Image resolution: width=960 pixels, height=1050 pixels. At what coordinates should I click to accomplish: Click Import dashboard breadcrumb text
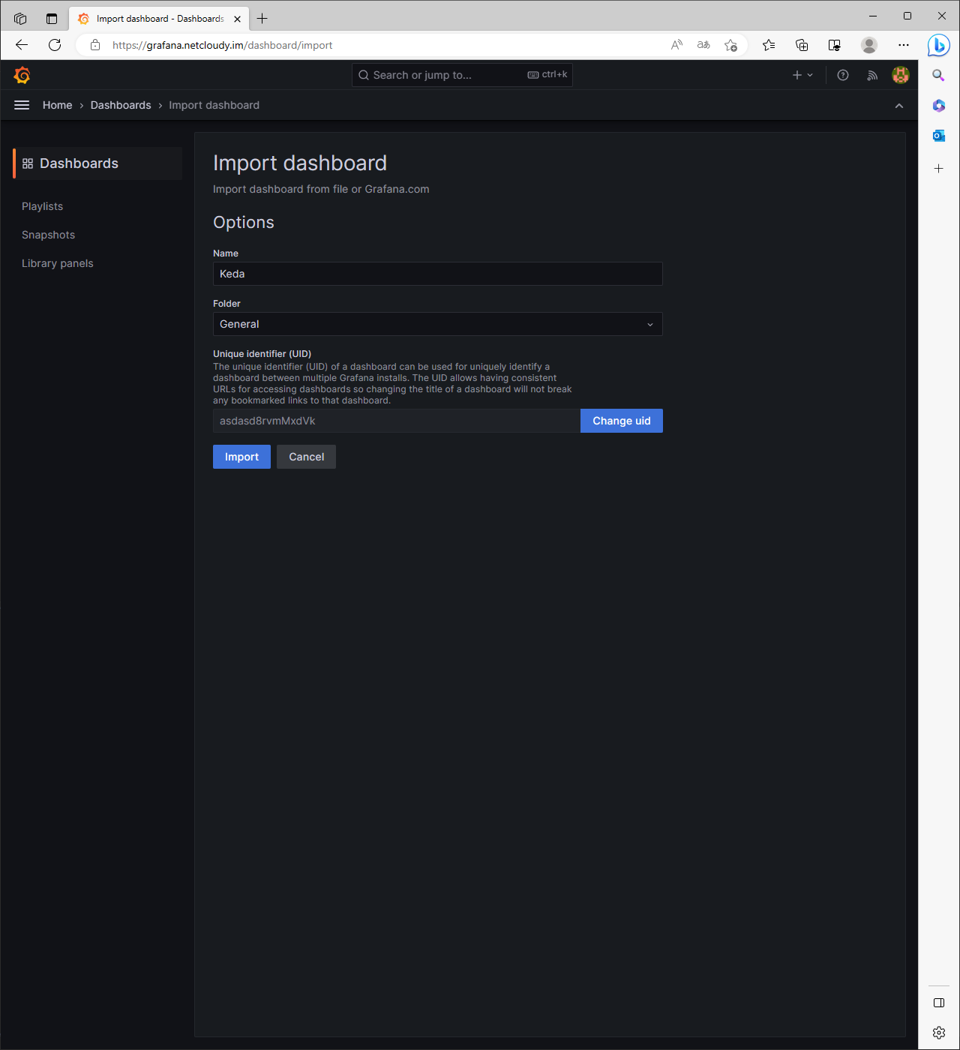[x=214, y=105]
